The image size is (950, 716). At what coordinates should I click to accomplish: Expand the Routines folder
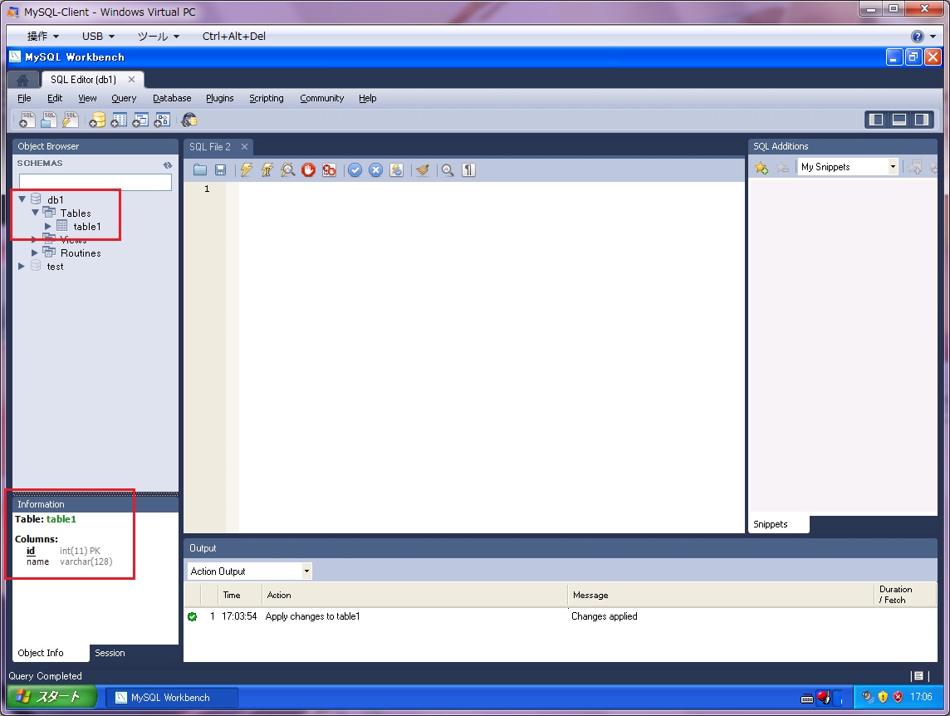pyautogui.click(x=35, y=253)
